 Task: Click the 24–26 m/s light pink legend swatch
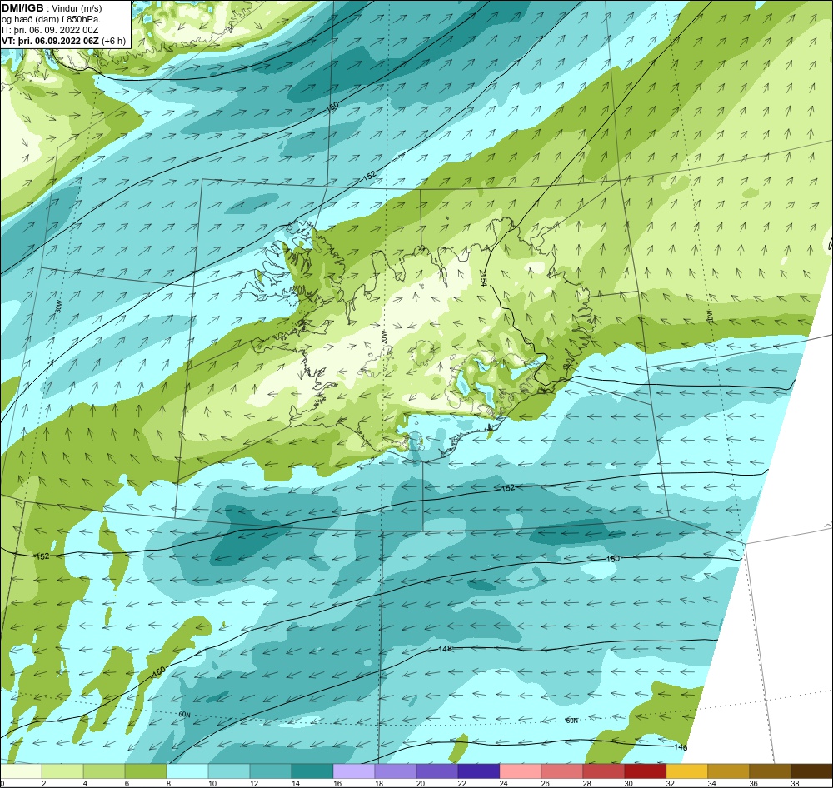click(x=520, y=771)
